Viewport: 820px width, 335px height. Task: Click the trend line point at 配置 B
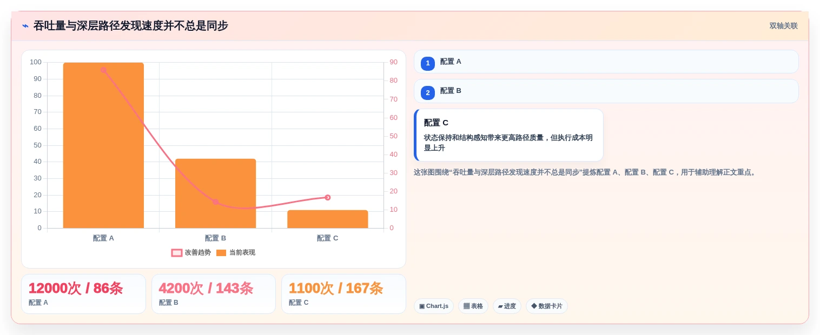(215, 202)
